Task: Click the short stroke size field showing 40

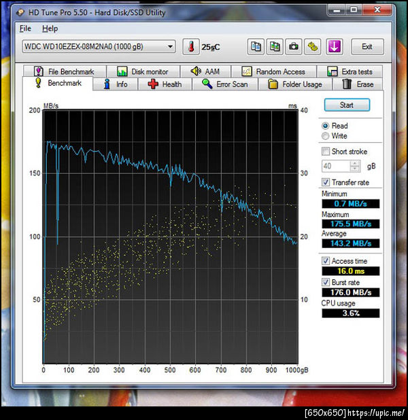Action: (x=336, y=167)
